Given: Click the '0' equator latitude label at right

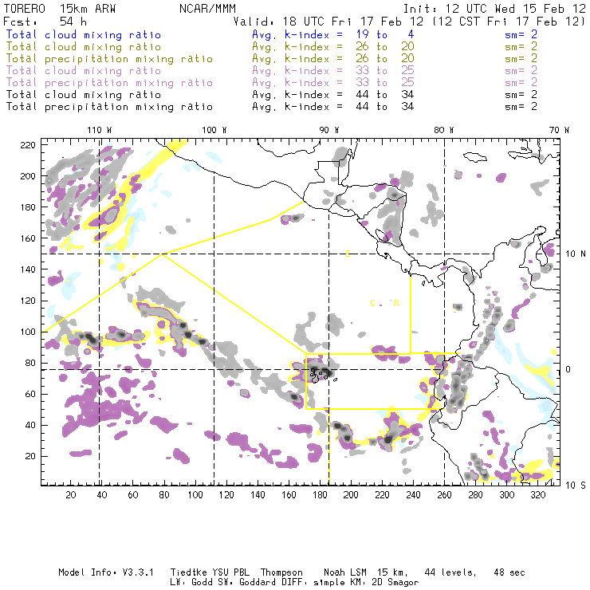Looking at the screenshot, I should pos(568,369).
